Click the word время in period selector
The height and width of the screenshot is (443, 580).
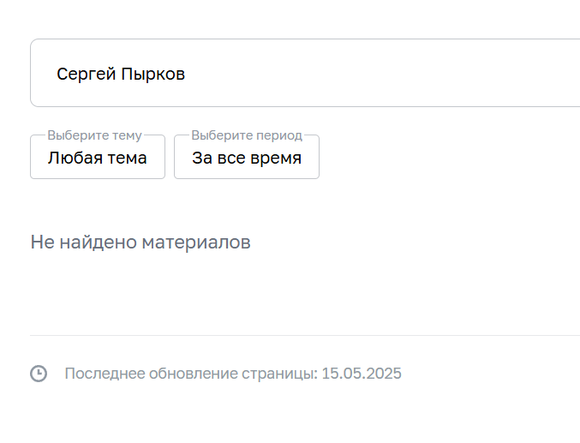tap(277, 158)
